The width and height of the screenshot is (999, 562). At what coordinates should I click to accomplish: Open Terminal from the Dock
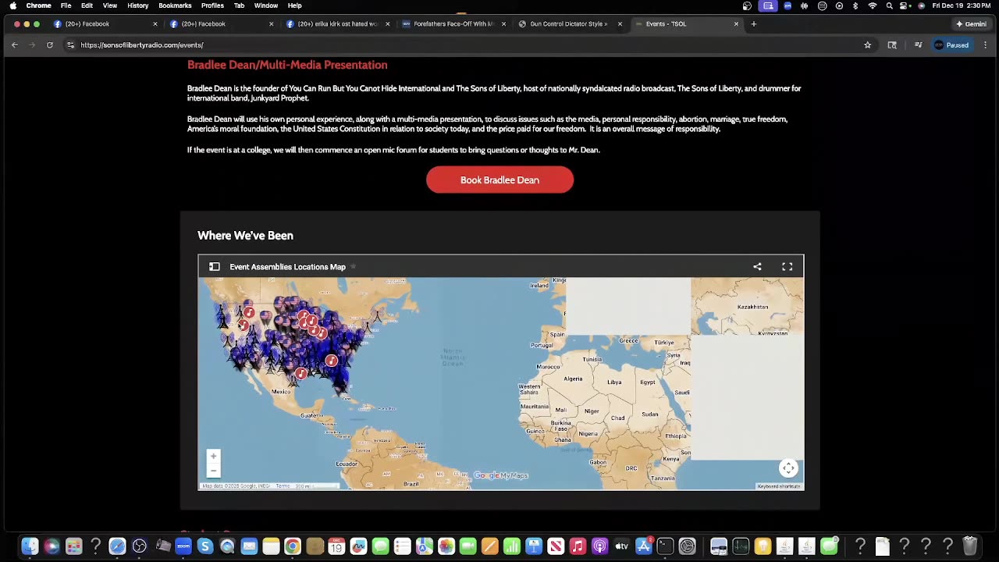pos(665,546)
